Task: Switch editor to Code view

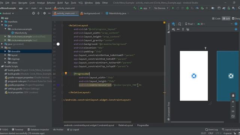Action: tap(216, 18)
